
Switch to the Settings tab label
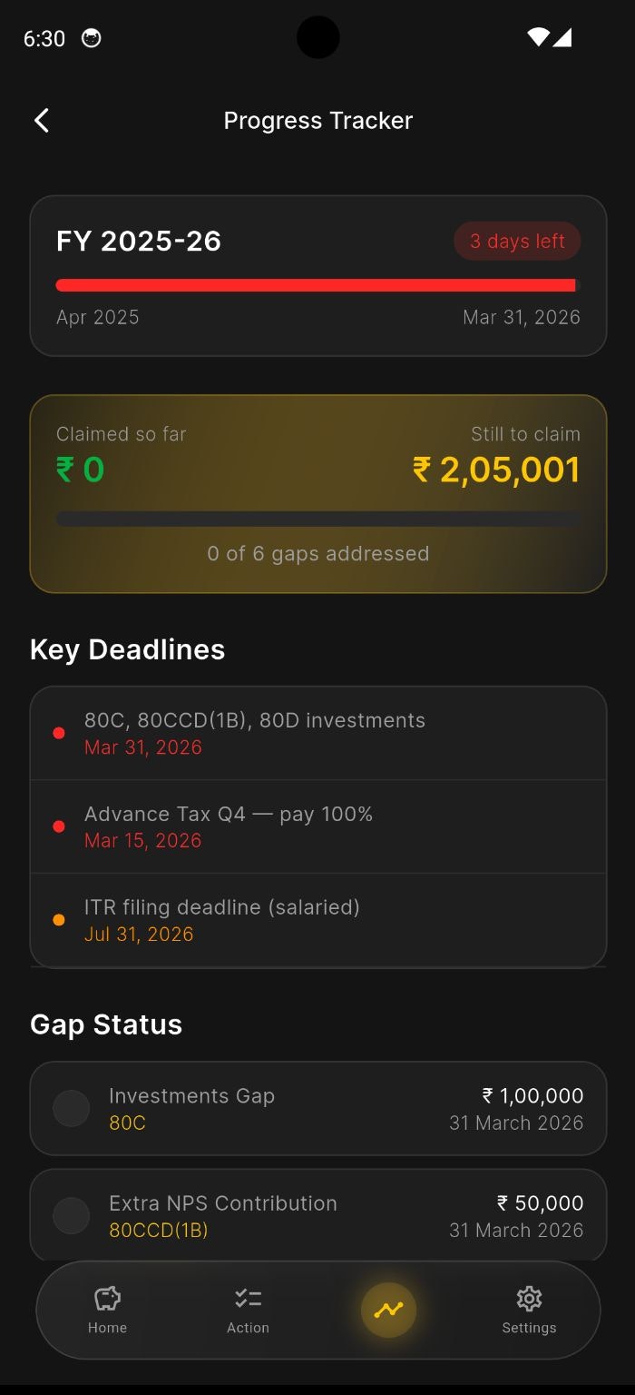coord(529,1328)
